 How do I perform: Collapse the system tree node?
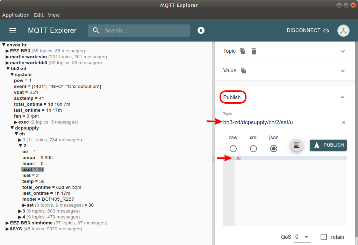12,75
